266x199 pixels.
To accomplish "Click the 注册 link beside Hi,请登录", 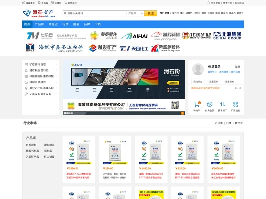I will pos(237,67).
